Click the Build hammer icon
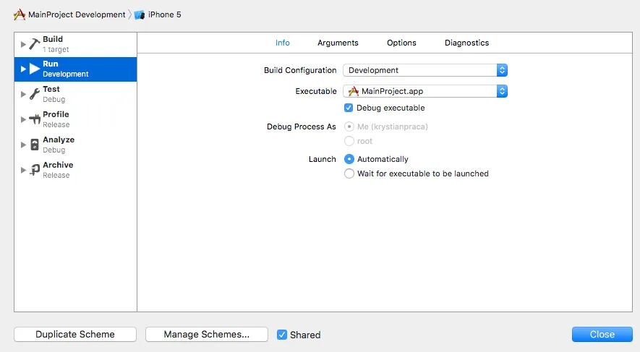The image size is (640, 352). pos(35,44)
